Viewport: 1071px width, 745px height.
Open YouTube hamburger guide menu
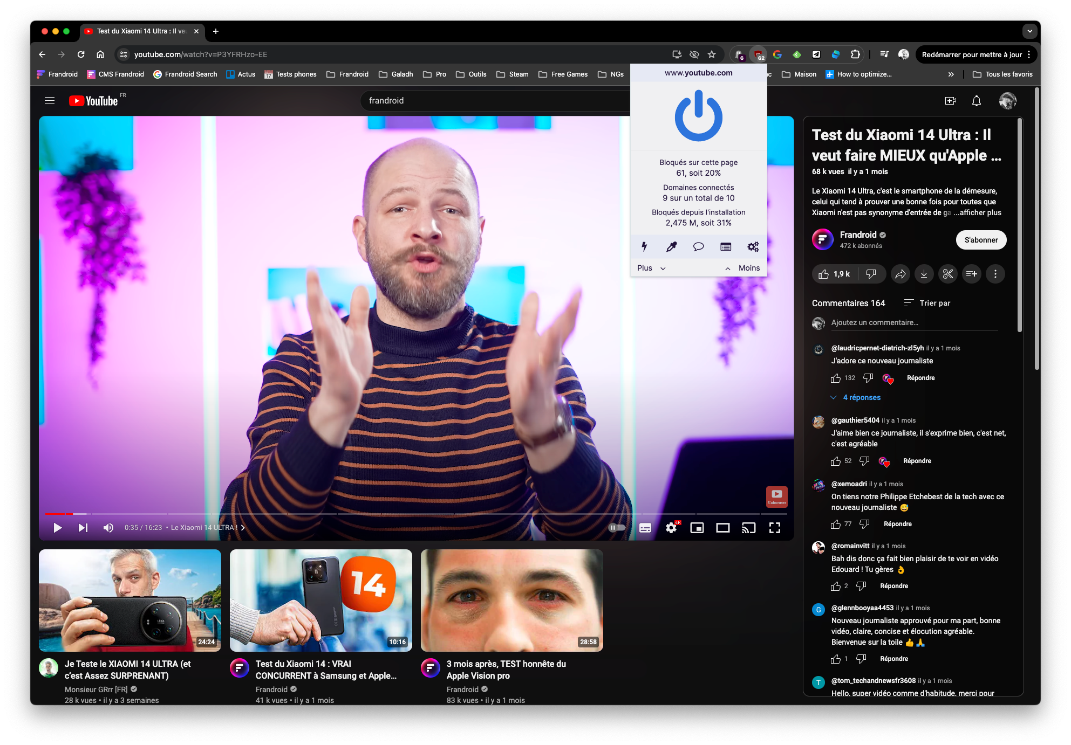pos(50,101)
